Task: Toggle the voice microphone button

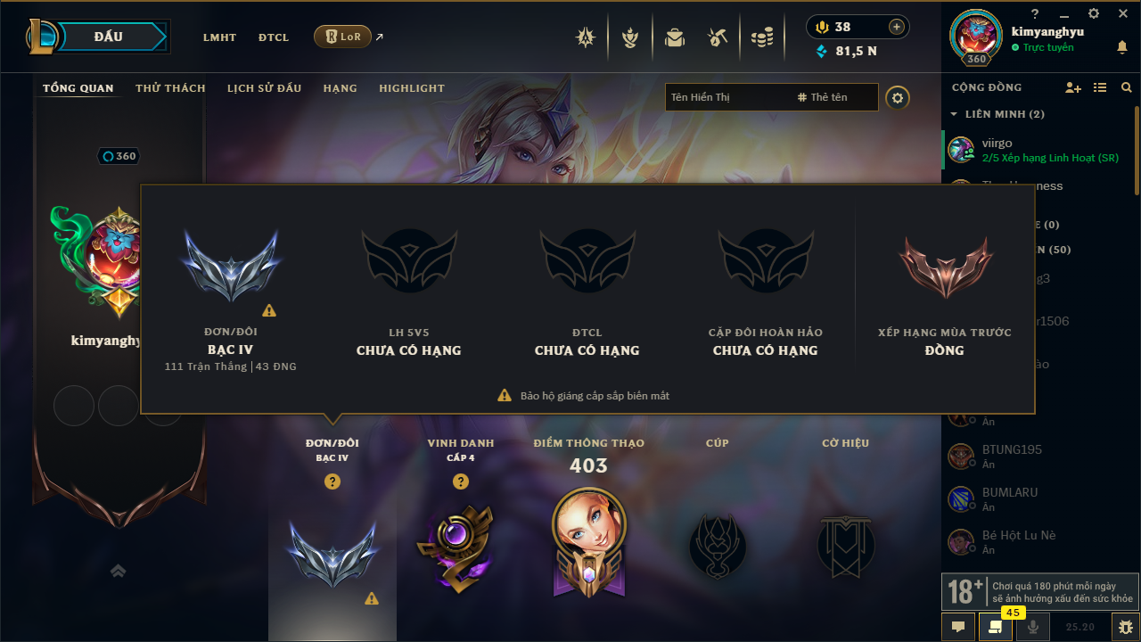Action: (x=1033, y=627)
